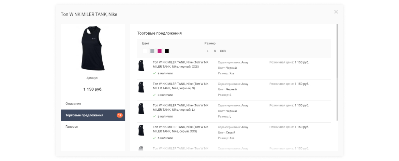
Task: Select size XXS
Action: pos(223,51)
